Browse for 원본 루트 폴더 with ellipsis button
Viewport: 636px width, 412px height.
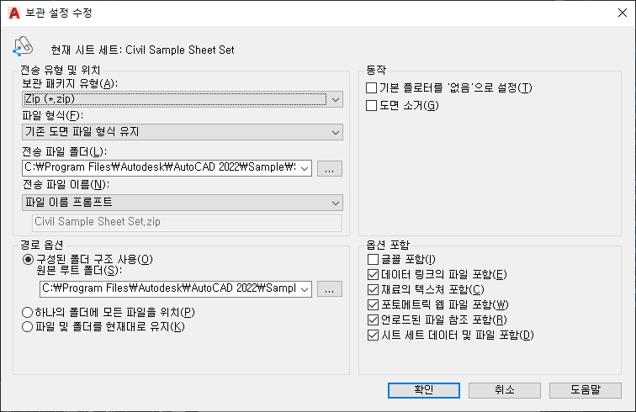pyautogui.click(x=330, y=289)
